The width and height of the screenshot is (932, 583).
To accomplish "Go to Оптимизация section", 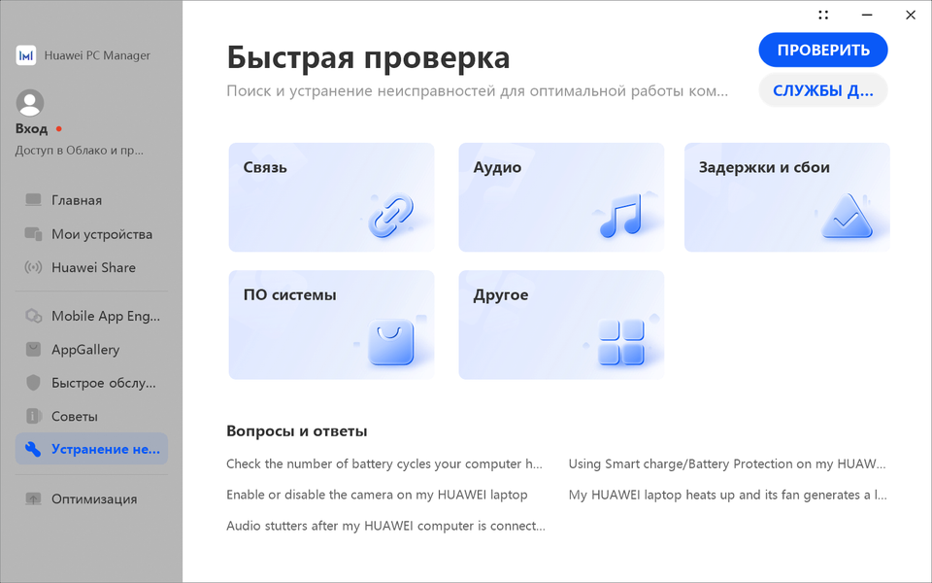I will pos(91,498).
